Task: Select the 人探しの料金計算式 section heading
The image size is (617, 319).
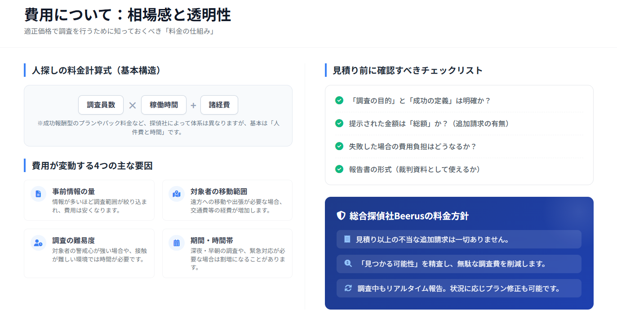Action: pyautogui.click(x=96, y=70)
